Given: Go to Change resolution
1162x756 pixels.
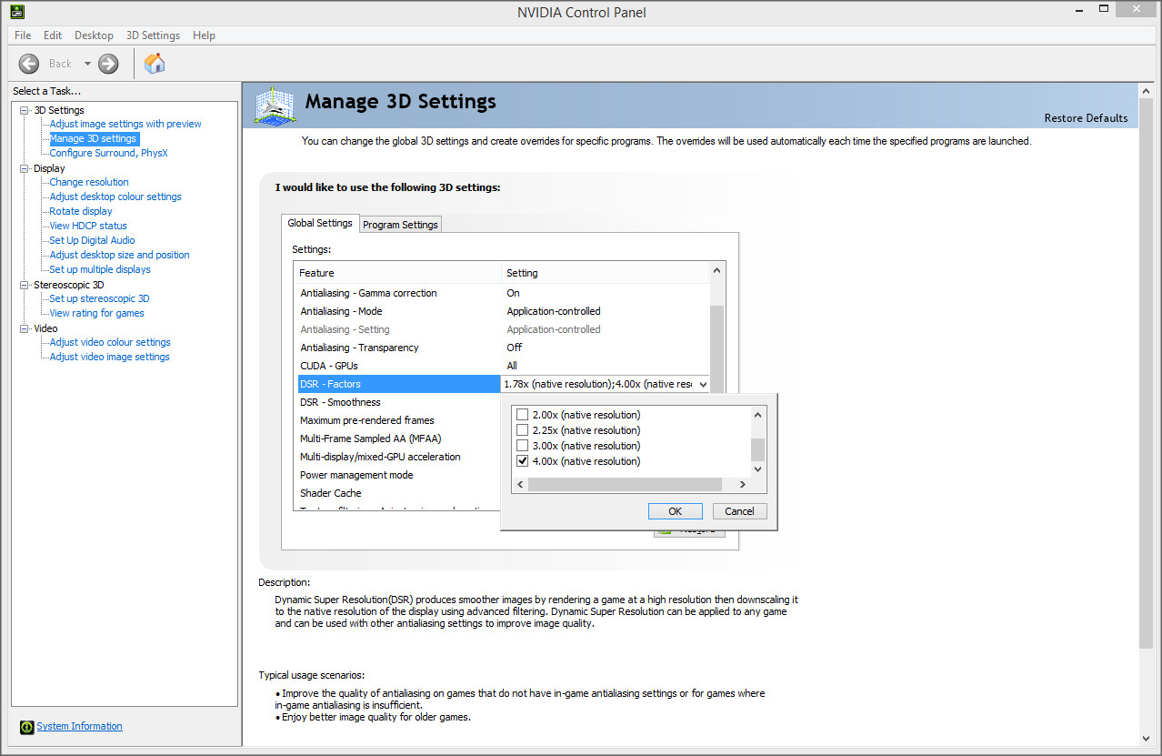Looking at the screenshot, I should pyautogui.click(x=89, y=182).
